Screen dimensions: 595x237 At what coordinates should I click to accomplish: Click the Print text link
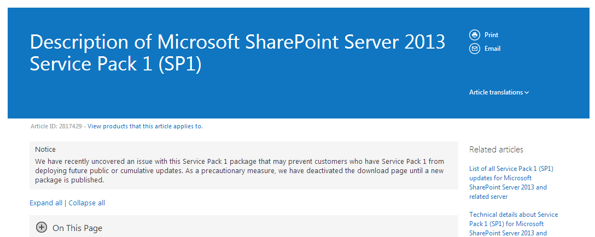492,35
